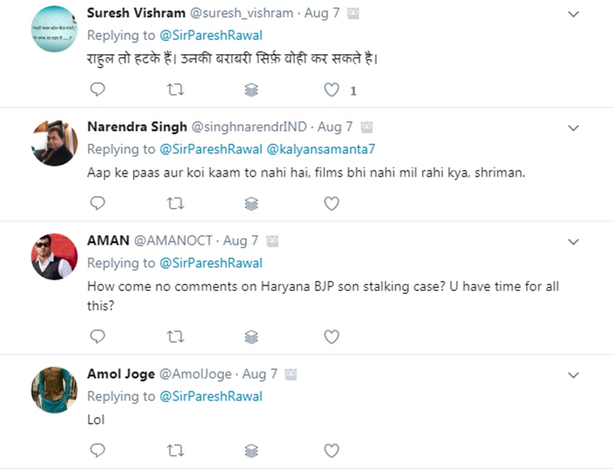614x470 pixels.
Task: Like Suresh Vishram's tweet
Action: pyautogui.click(x=332, y=90)
